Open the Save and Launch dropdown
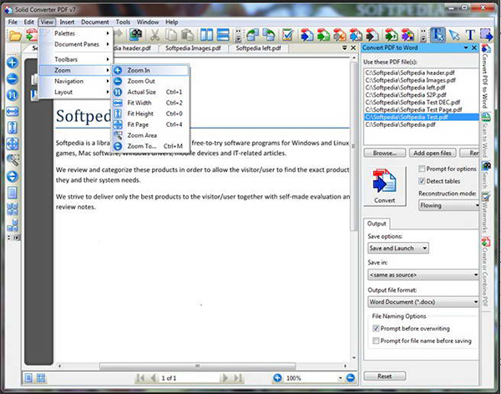Image resolution: width=501 pixels, height=394 pixels. tap(397, 248)
